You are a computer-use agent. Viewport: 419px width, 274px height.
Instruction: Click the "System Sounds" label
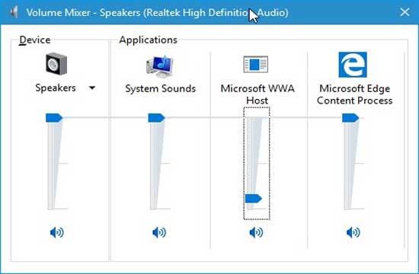tap(161, 88)
